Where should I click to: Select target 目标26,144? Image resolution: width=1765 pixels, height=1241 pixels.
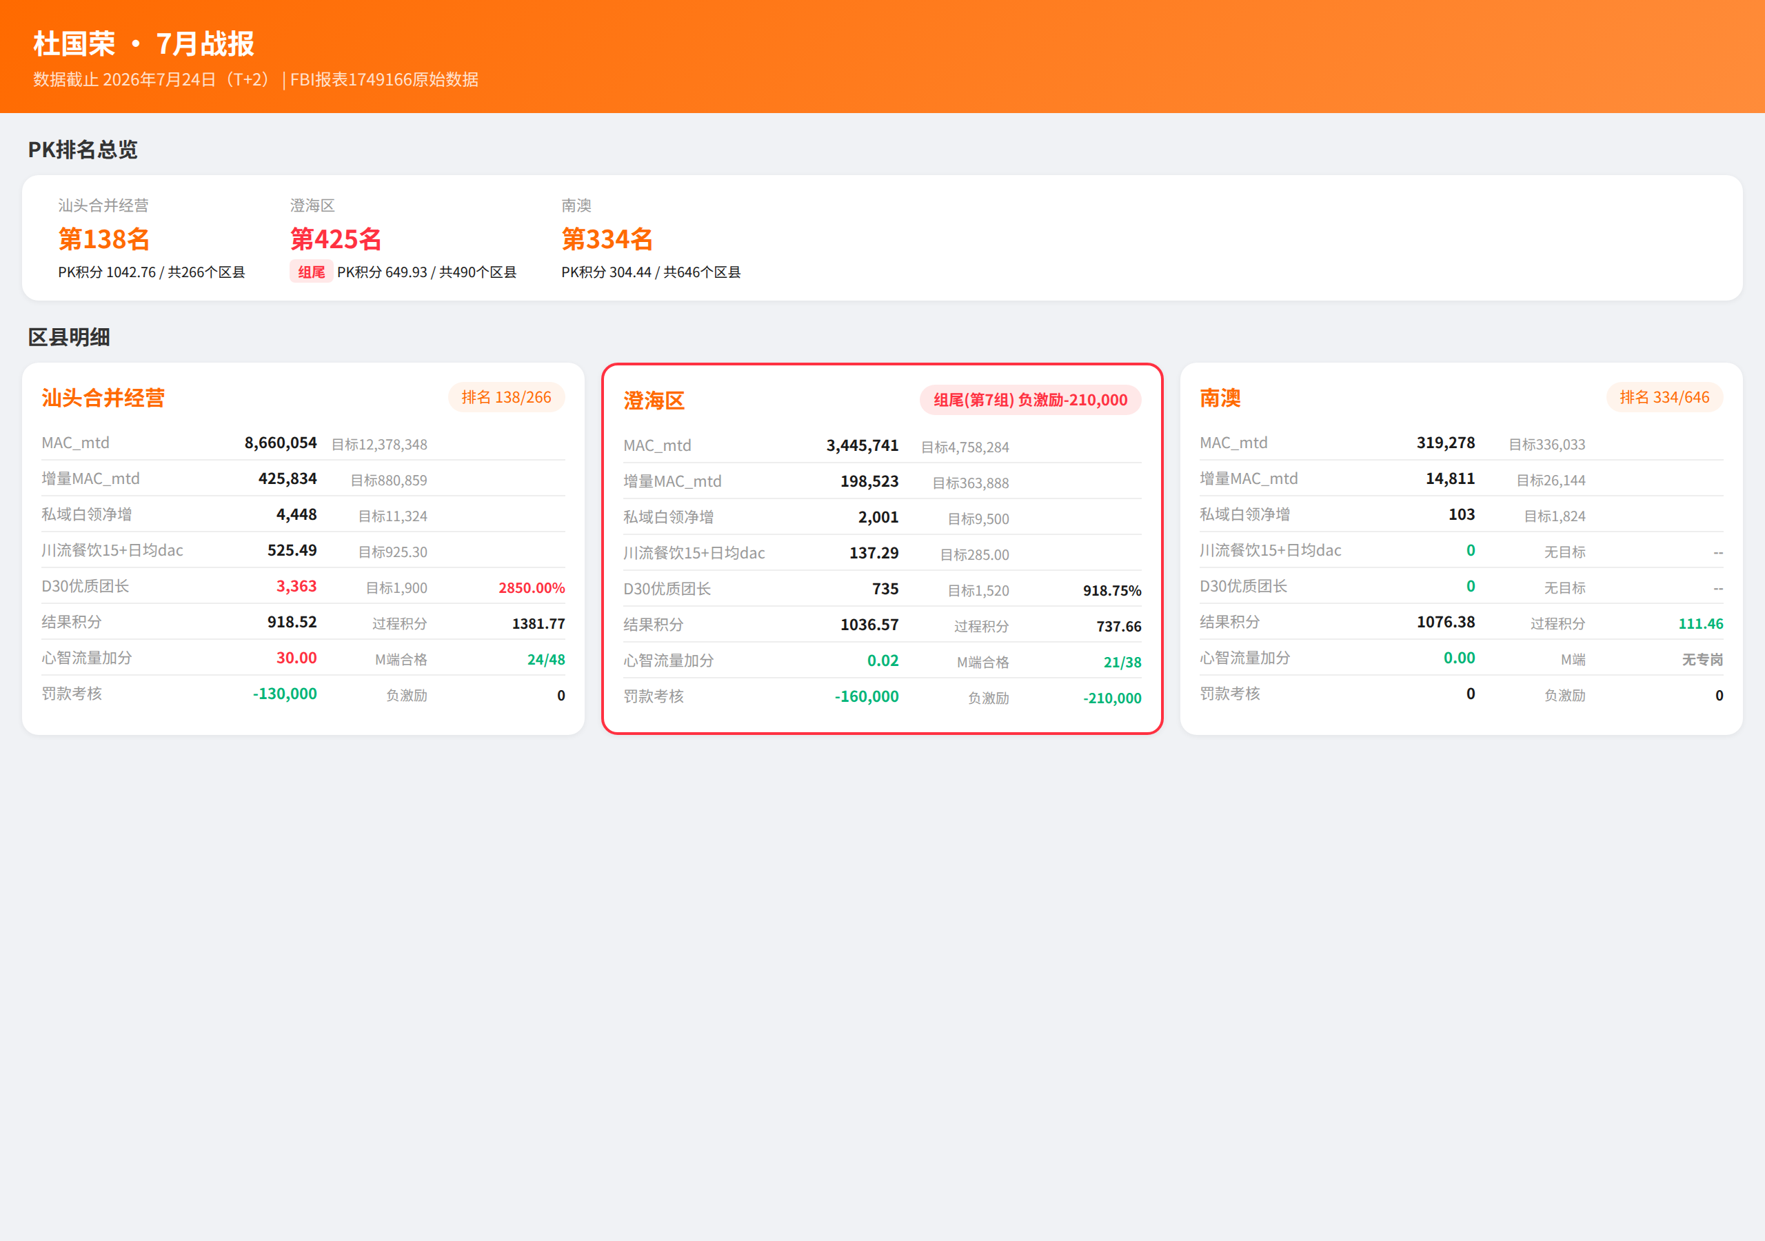(1551, 481)
